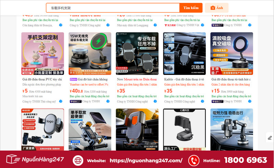
Task: Click text Hơn 3200 mặt hàng
Action: coord(96,91)
